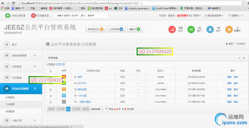Expand 基础数据管理 with its sidebar chevron
Image resolution: width=249 pixels, height=128 pixels.
[35, 55]
